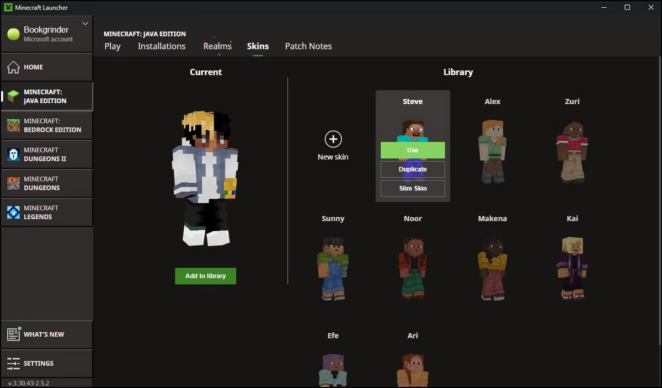Switch to the Play tab
This screenshot has width=662, height=388.
tap(113, 46)
